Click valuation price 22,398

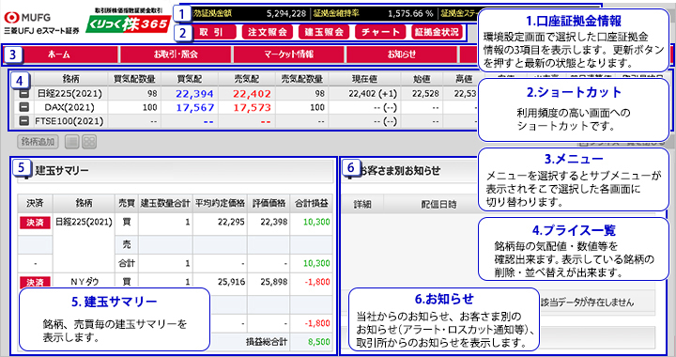(274, 222)
